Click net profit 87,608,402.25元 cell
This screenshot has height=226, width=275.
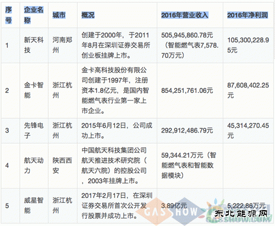pos(248,90)
